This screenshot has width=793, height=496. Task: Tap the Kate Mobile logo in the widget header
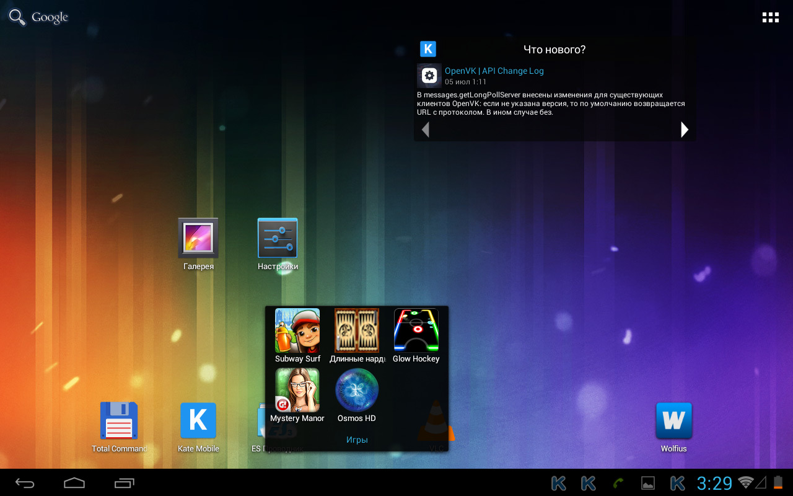pyautogui.click(x=428, y=49)
